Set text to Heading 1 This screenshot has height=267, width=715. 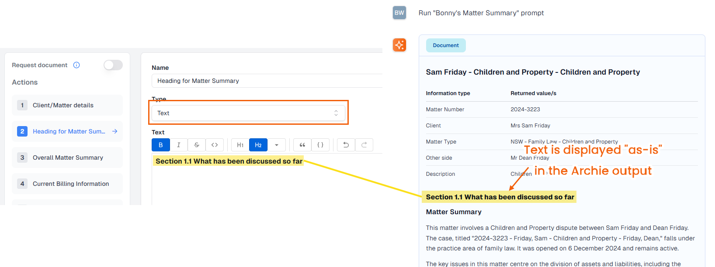click(240, 145)
